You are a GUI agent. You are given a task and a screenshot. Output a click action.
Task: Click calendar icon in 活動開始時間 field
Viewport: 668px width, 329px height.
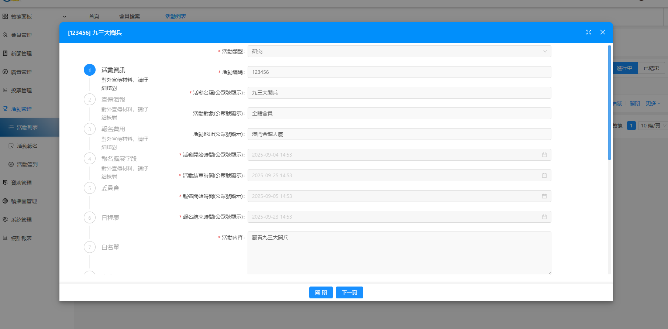point(544,155)
